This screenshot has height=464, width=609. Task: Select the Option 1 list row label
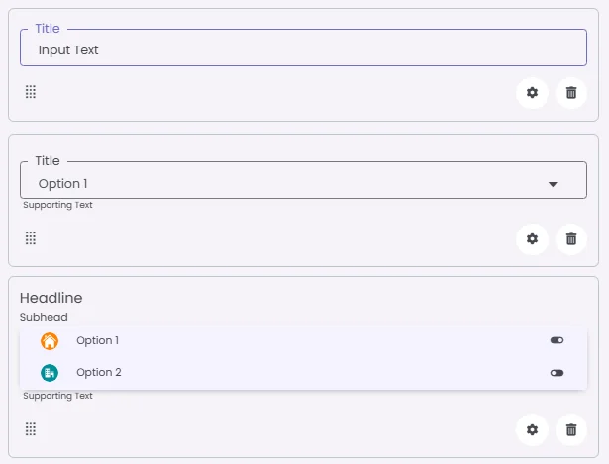click(98, 341)
